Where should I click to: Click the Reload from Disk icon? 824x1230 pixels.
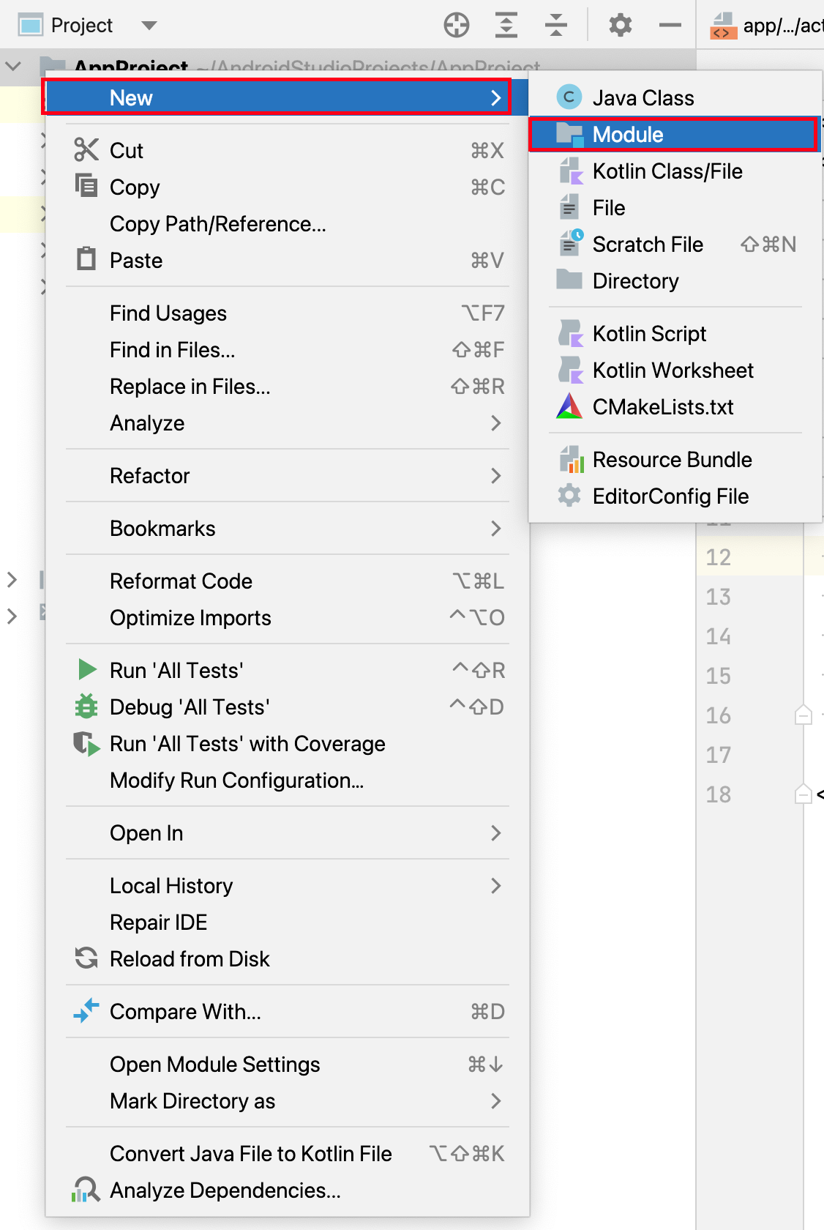86,958
